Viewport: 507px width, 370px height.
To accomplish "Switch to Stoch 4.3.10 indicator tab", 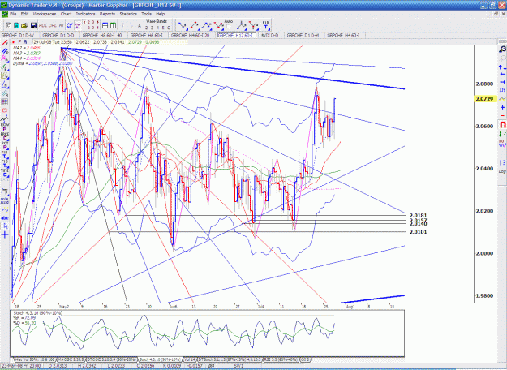I will tap(160, 359).
